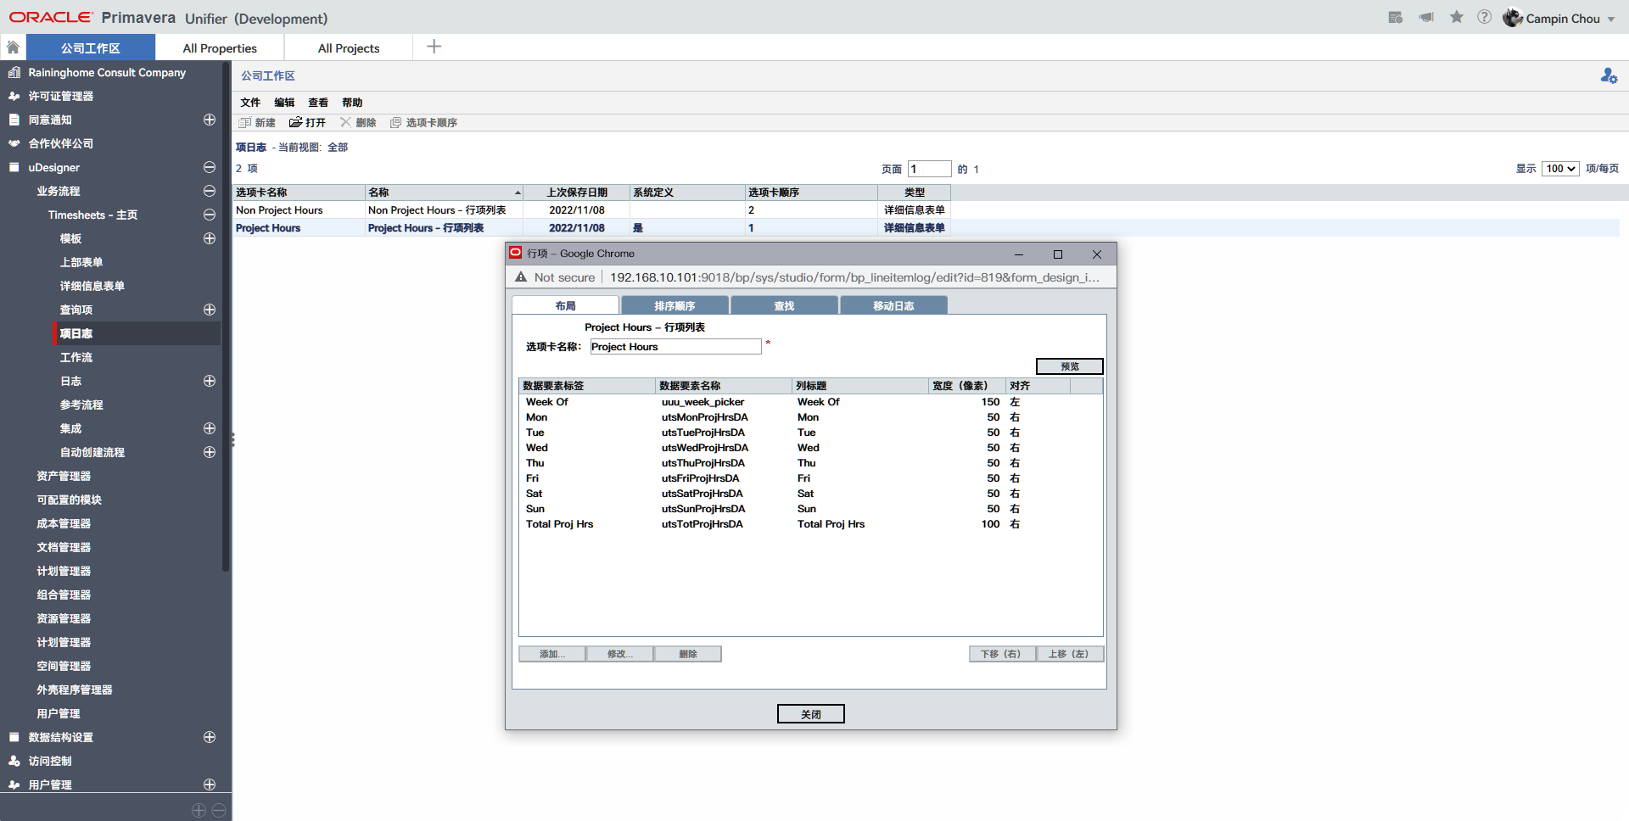Switch to 排序顺序 tab in popup
This screenshot has height=821, width=1629.
[675, 305]
